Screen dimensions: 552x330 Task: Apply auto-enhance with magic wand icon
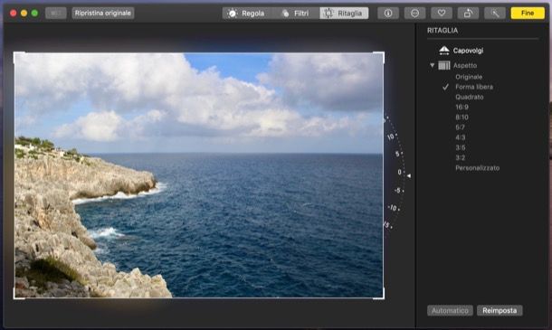click(x=495, y=13)
